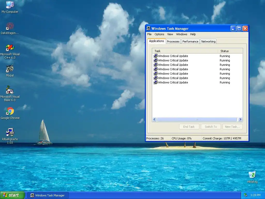Select Microsoft Visual Basic 6.0 shortcut
The width and height of the screenshot is (265, 199).
10,94
